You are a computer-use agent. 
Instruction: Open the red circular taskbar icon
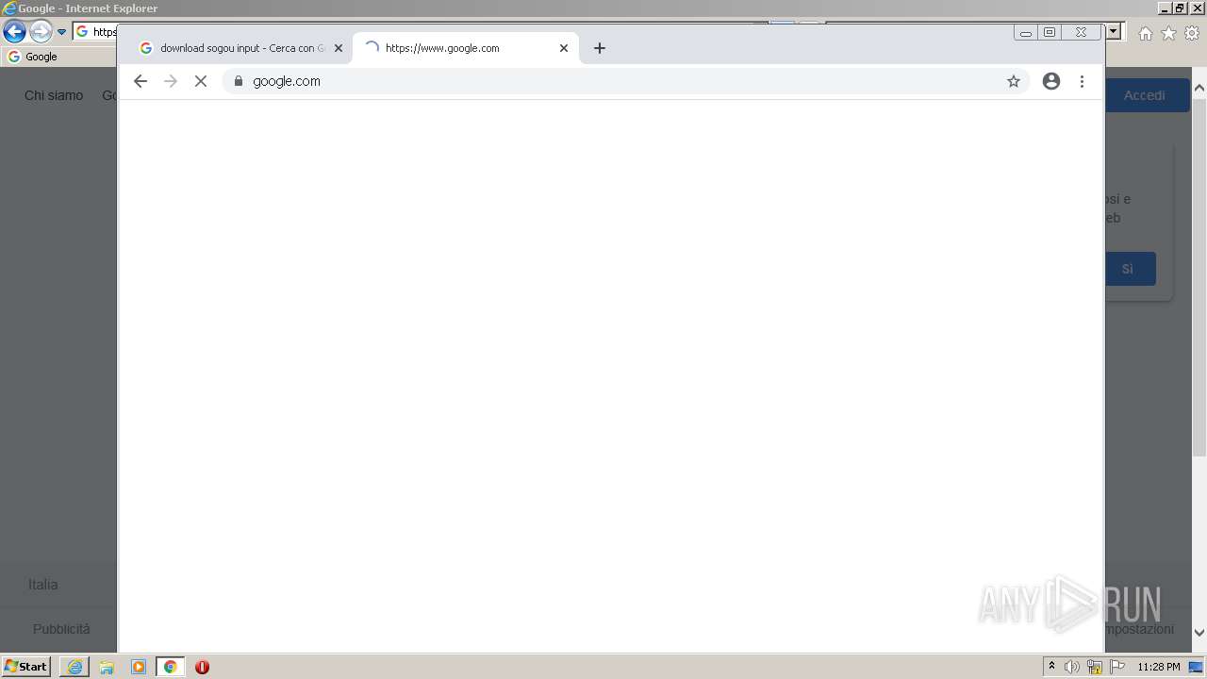[x=202, y=667]
